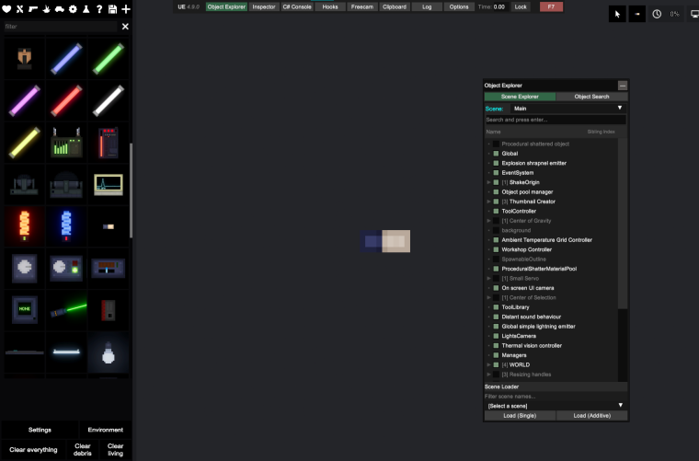
Task: Open the C# Console menu item
Action: click(297, 6)
